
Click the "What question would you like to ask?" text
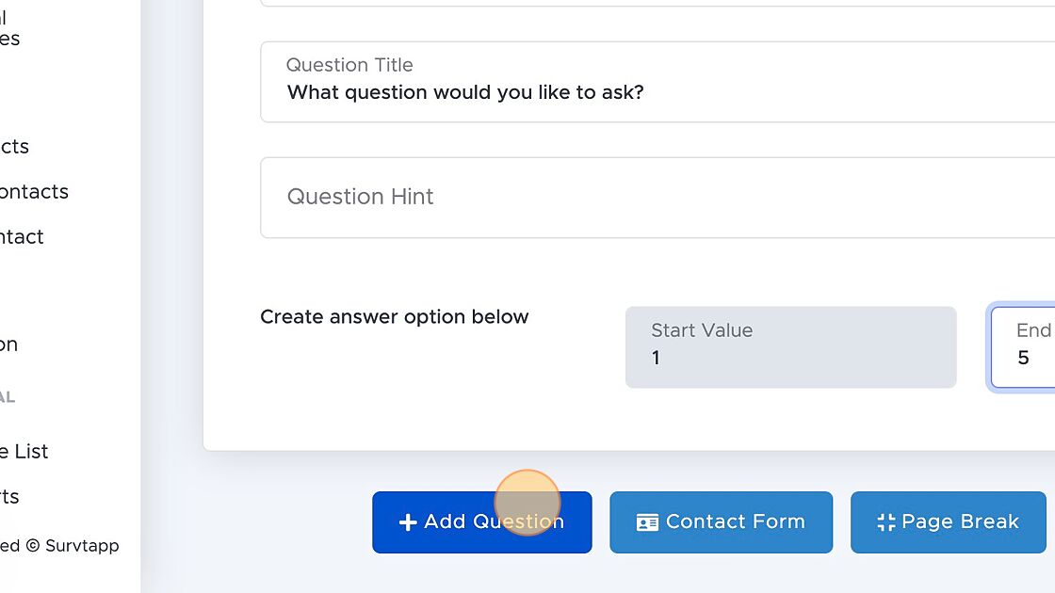(465, 92)
